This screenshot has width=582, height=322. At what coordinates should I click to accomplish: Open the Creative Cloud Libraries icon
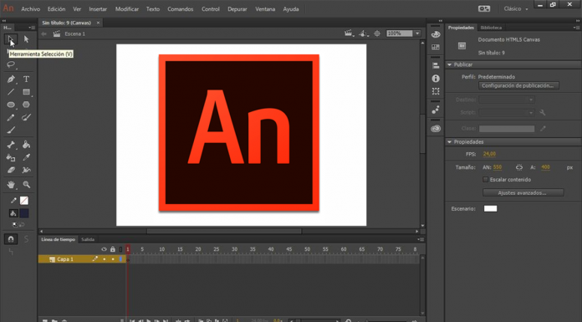click(x=436, y=129)
